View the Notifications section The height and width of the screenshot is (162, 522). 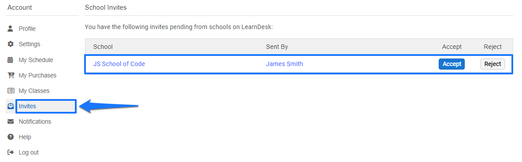(35, 122)
